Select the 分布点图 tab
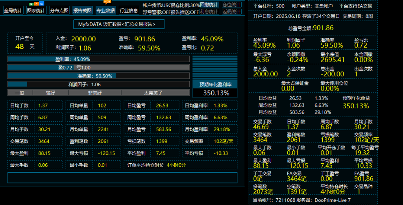This screenshot has width=403, height=205. (x=59, y=11)
